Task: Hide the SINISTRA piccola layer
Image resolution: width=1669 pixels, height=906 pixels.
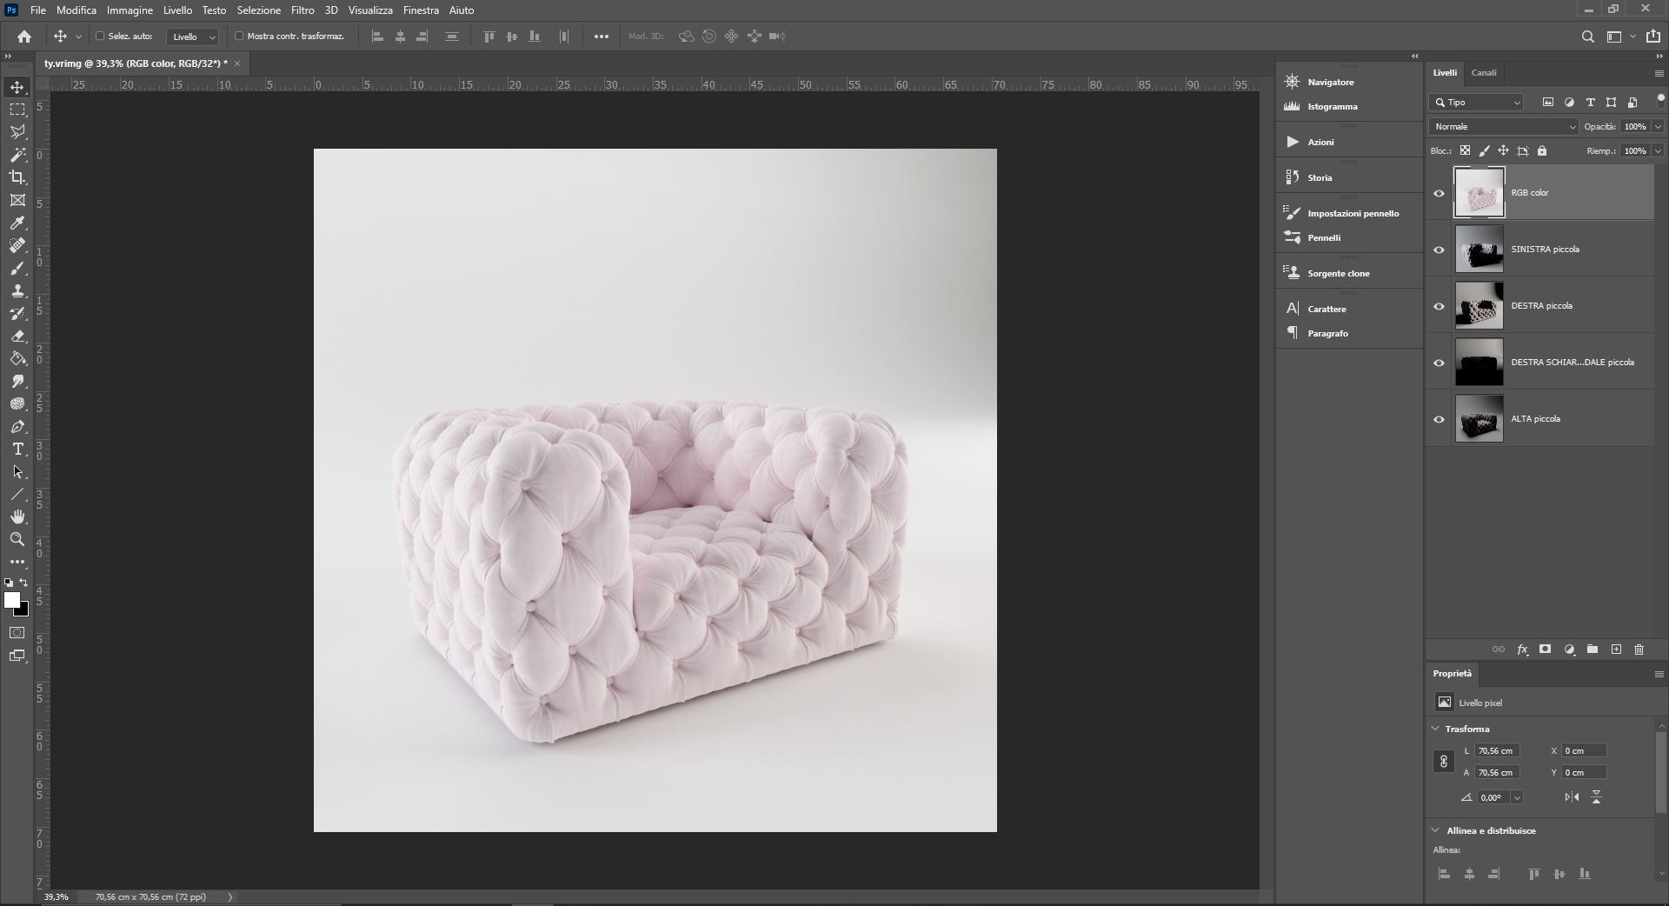Action: 1439,250
